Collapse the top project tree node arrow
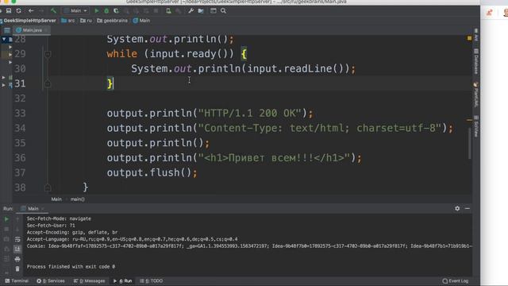Screen dimensions: 508x286 4,39
